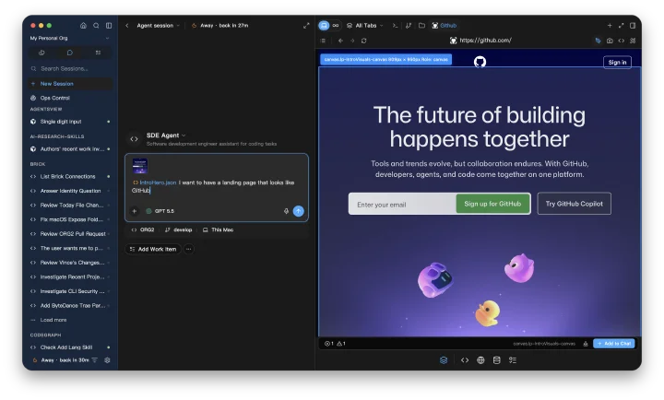The image size is (664, 400).
Task: Open the SDE Agent selector dropdown
Action: pyautogui.click(x=166, y=135)
